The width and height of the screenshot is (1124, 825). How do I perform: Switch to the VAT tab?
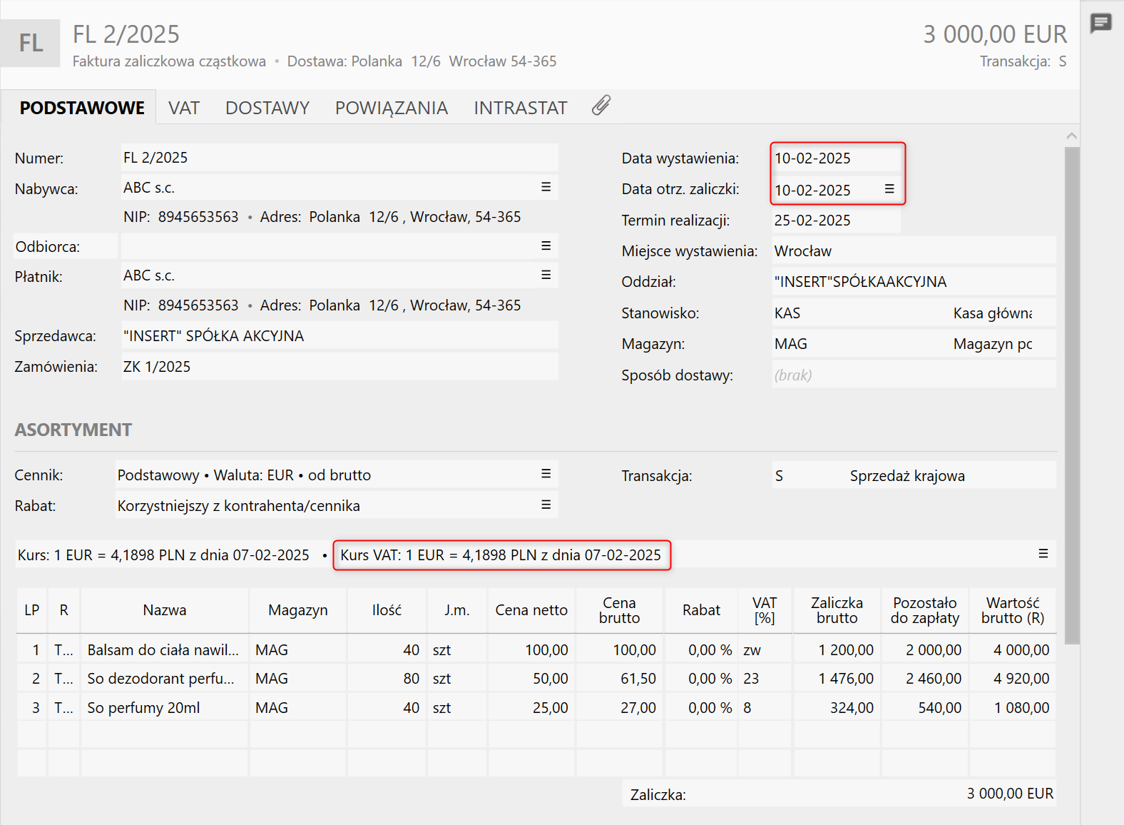point(184,108)
